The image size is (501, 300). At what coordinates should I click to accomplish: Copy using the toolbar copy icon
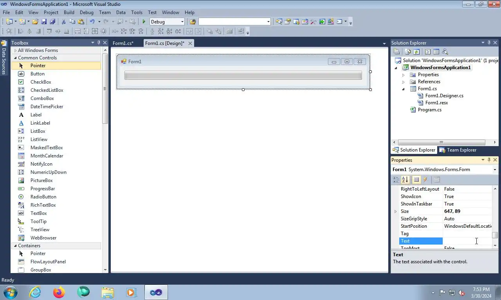pos(72,22)
